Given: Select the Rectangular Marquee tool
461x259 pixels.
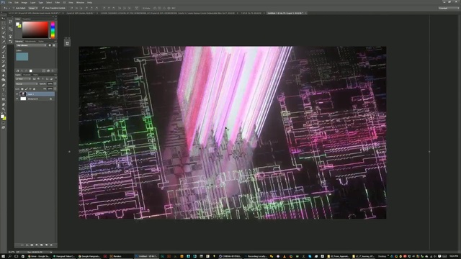Looking at the screenshot, I should point(4,23).
